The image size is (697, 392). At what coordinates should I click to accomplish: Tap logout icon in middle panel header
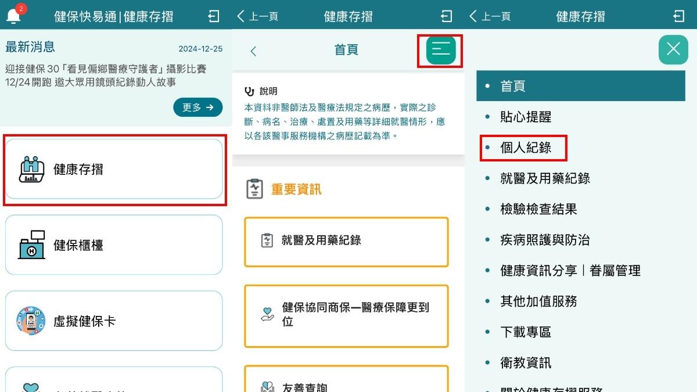tap(446, 16)
